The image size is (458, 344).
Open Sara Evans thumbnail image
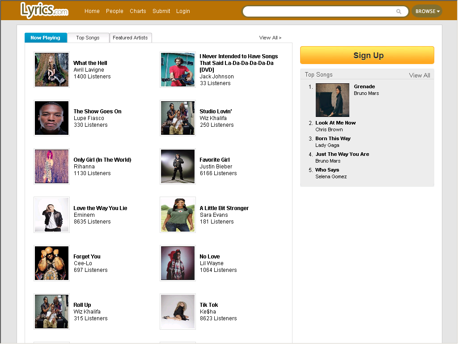pyautogui.click(x=178, y=215)
